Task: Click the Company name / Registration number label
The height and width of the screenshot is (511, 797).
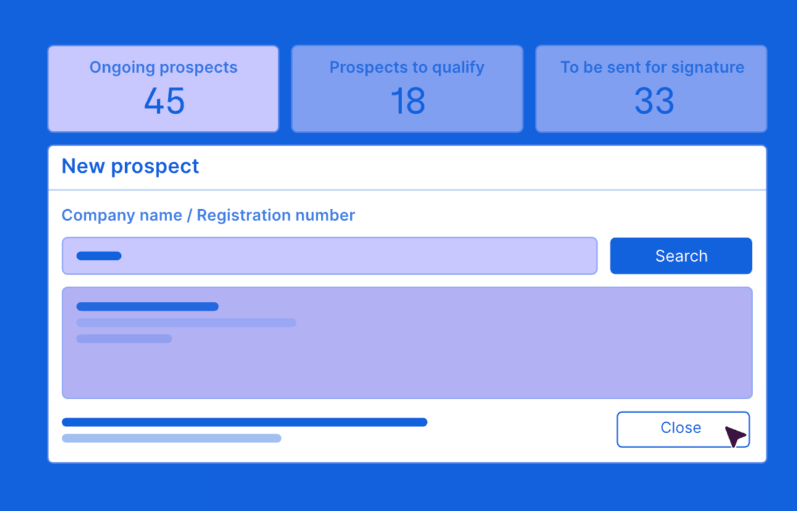Action: coord(208,215)
